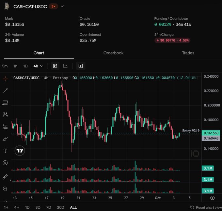Select the 1h interval
The width and height of the screenshot is (222, 211).
point(15,66)
